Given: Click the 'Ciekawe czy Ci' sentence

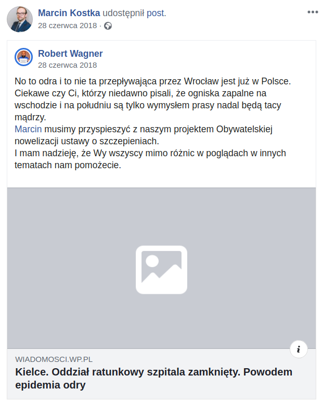Looking at the screenshot, I should [148, 105].
